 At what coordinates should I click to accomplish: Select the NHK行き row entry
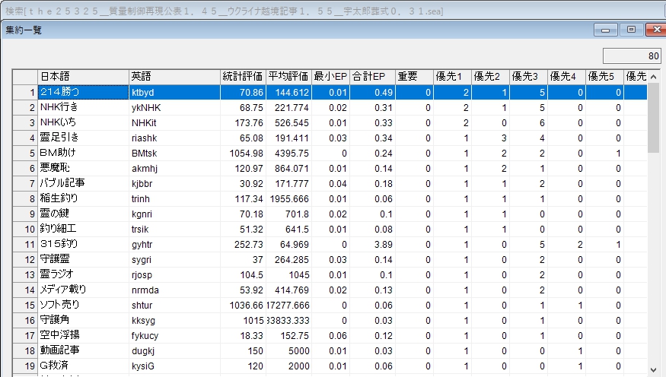(x=83, y=107)
